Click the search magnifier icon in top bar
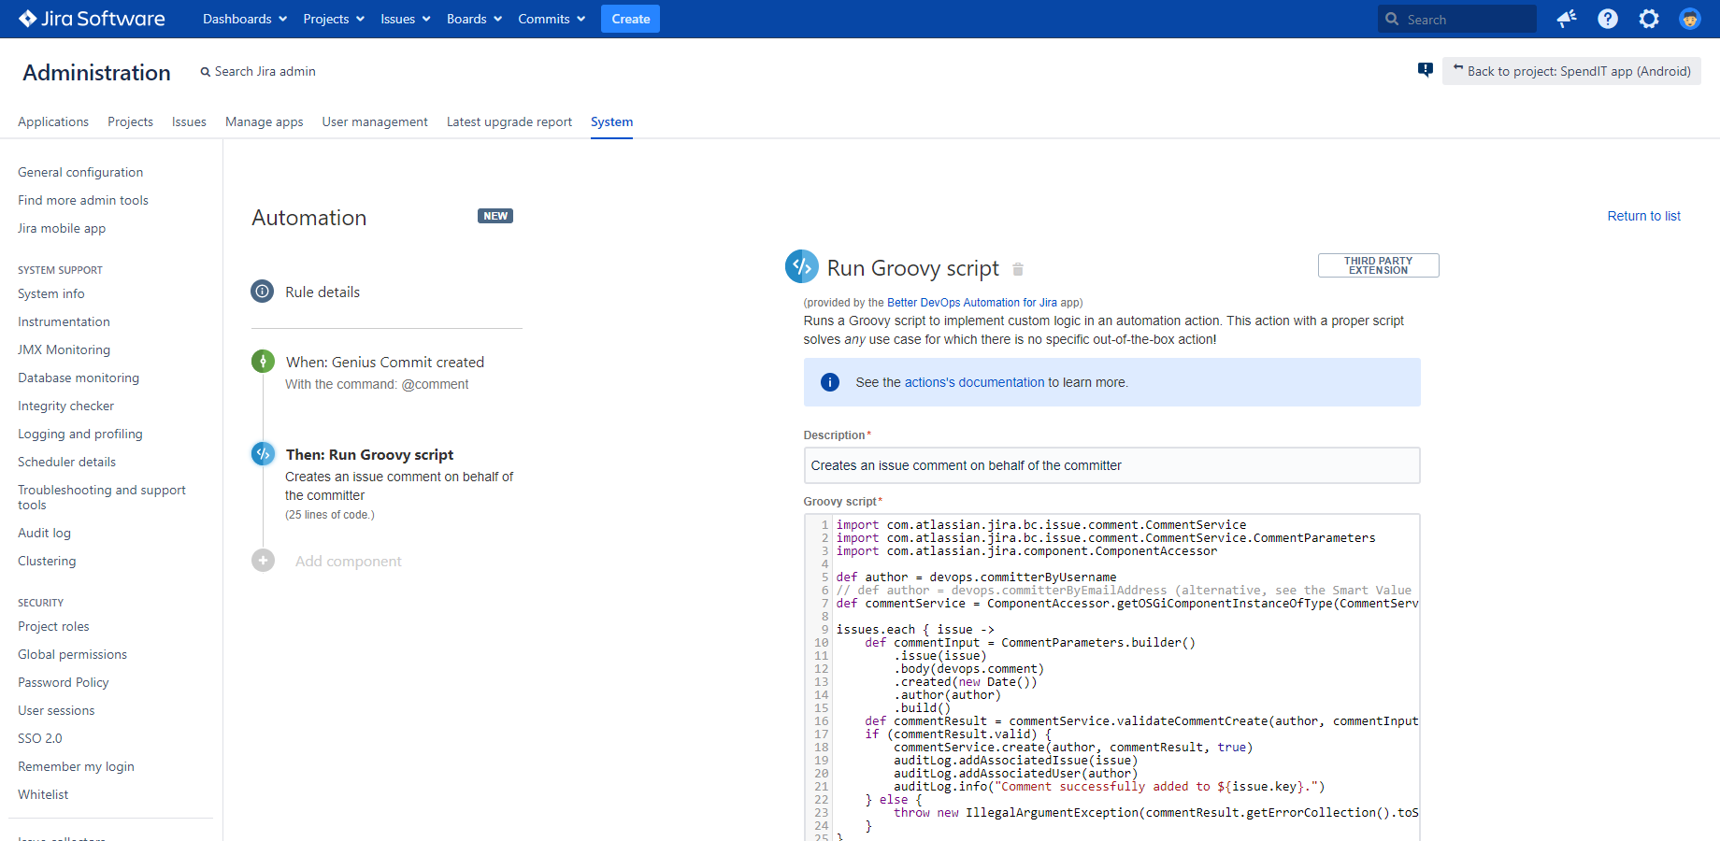The image size is (1720, 841). (x=1393, y=19)
